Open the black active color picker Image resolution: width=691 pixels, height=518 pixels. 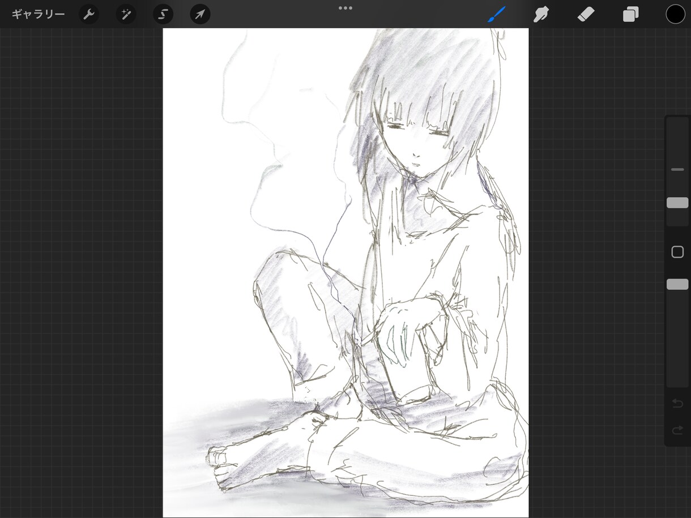point(675,14)
